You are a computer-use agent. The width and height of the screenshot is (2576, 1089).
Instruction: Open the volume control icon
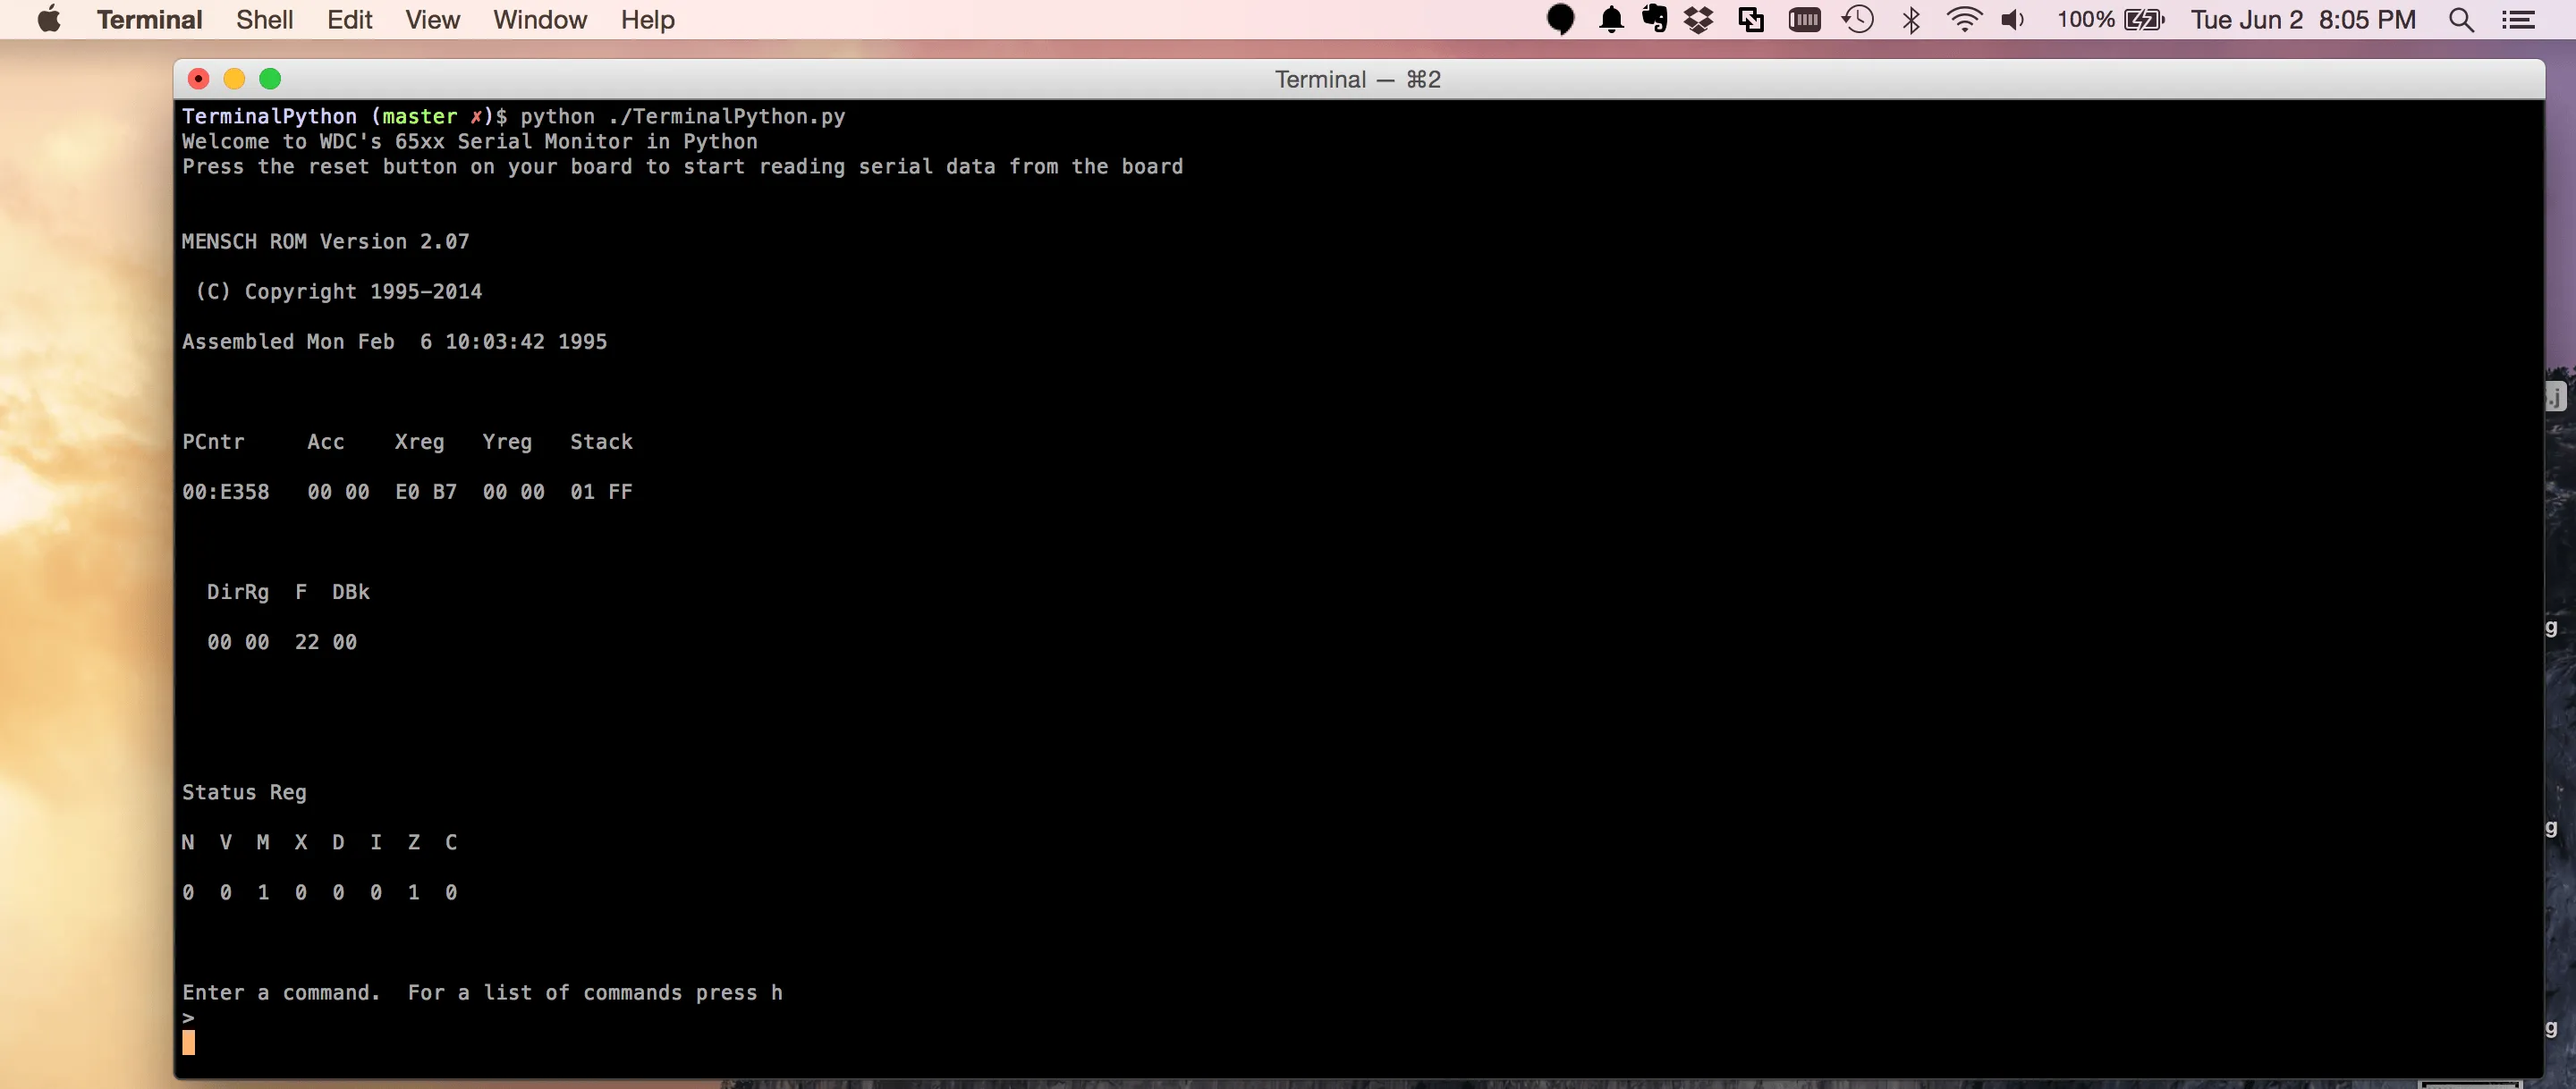click(2013, 20)
